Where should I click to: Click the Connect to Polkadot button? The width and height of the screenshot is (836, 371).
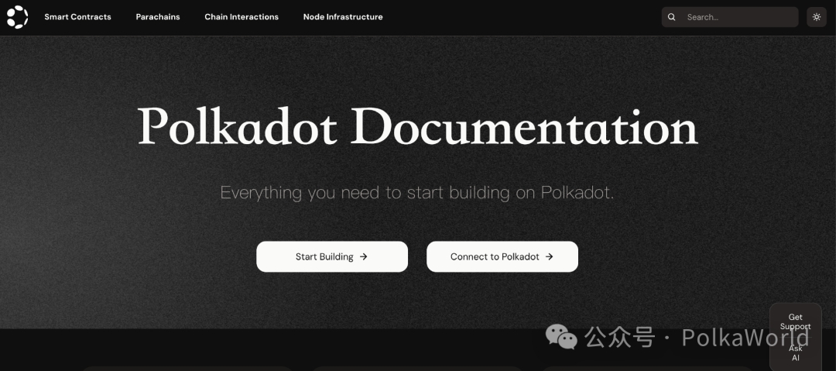(x=502, y=257)
